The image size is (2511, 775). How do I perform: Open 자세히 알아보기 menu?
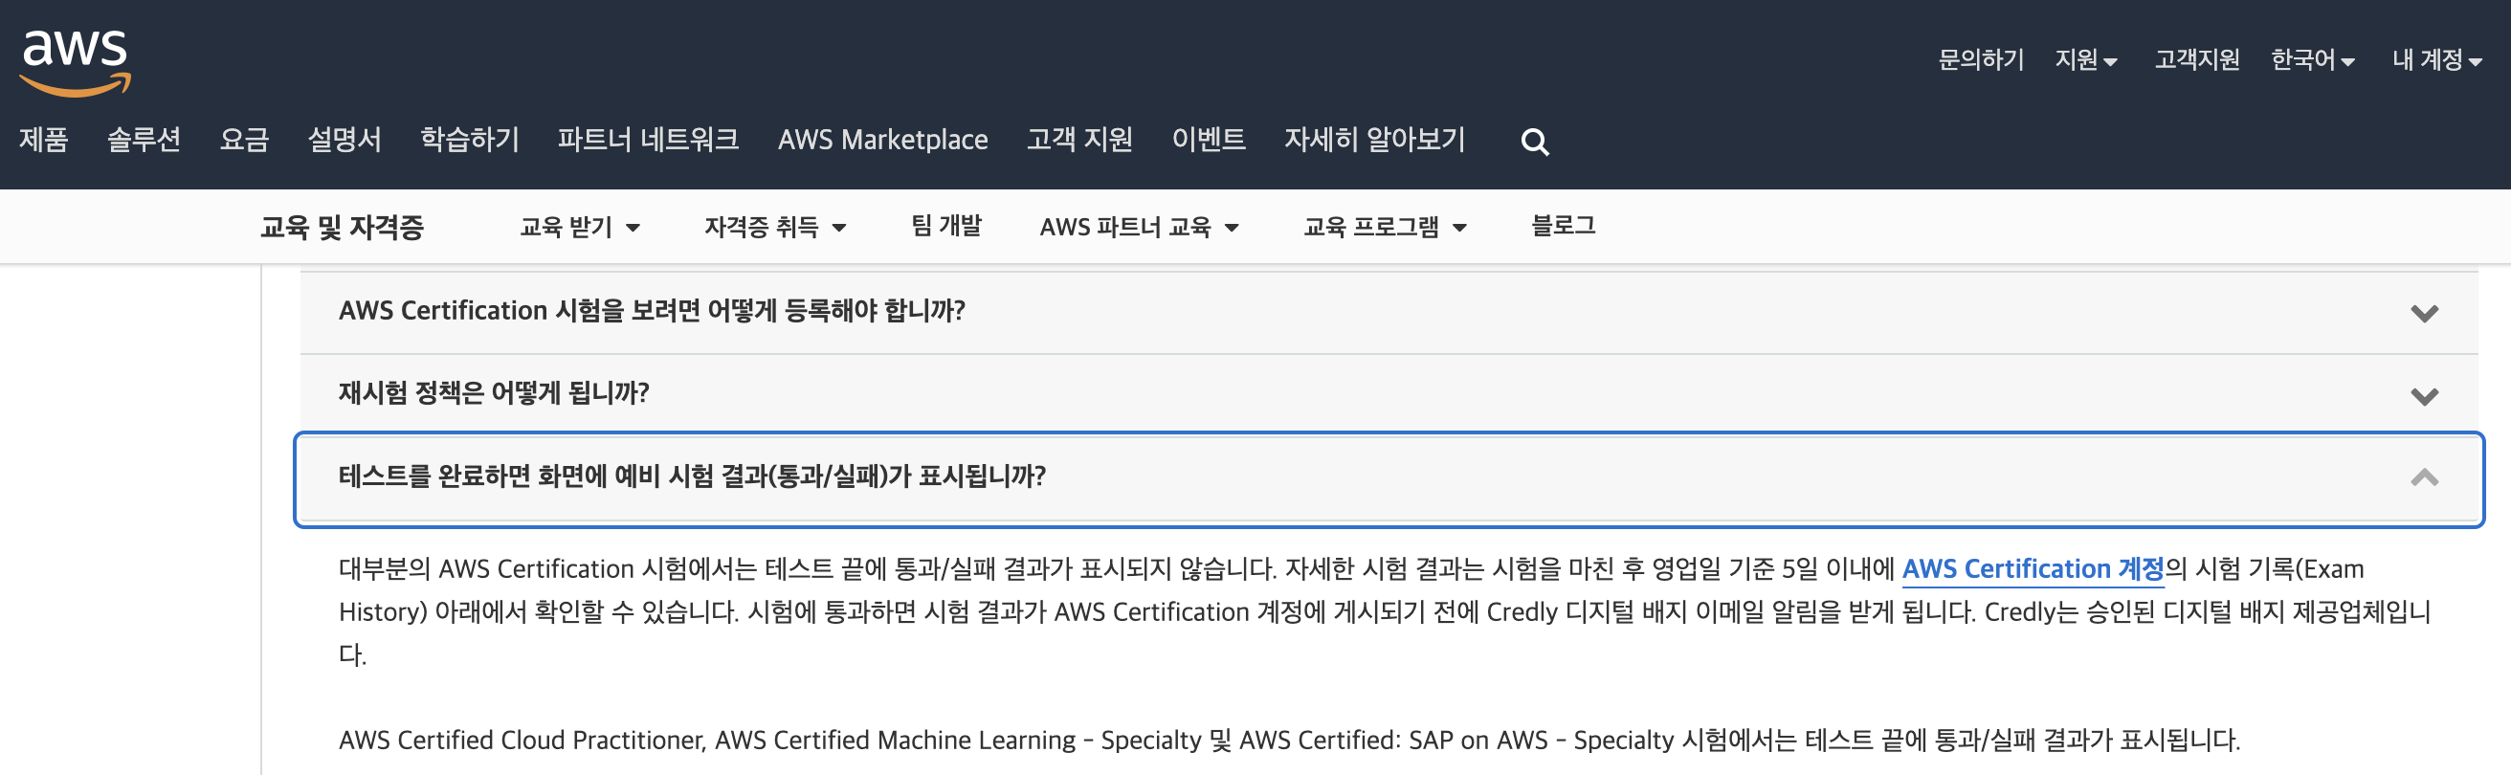click(1374, 140)
